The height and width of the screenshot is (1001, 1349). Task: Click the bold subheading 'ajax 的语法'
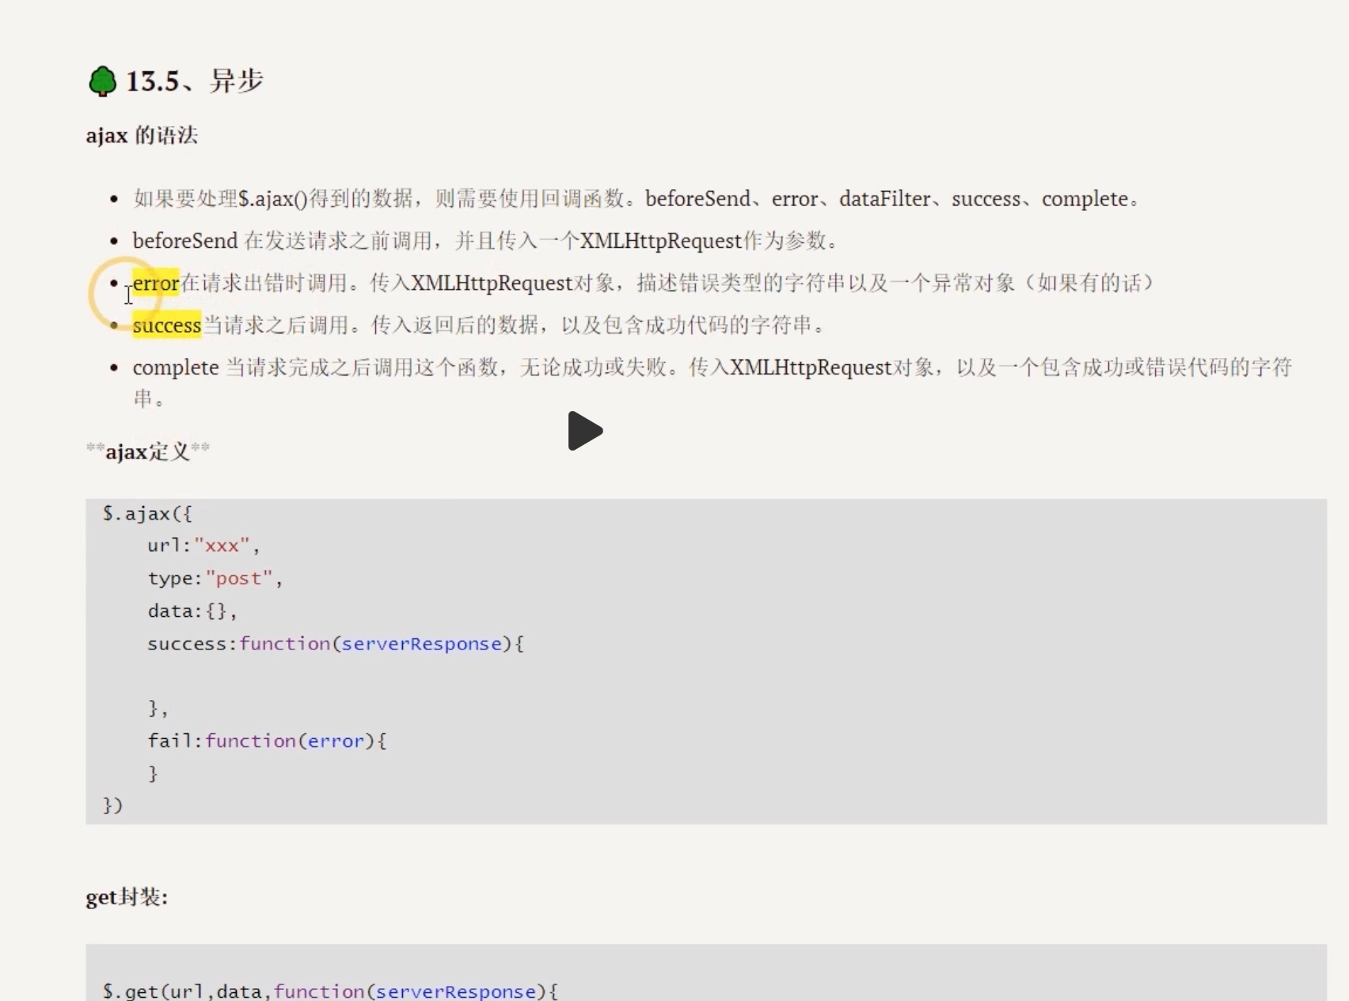[142, 135]
